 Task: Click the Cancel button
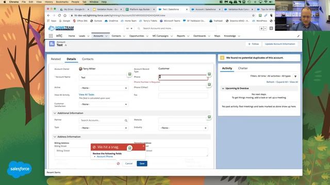[129, 163]
